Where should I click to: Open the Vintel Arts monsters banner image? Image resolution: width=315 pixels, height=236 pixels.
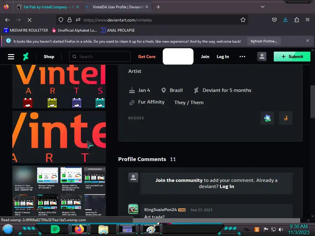click(59, 86)
